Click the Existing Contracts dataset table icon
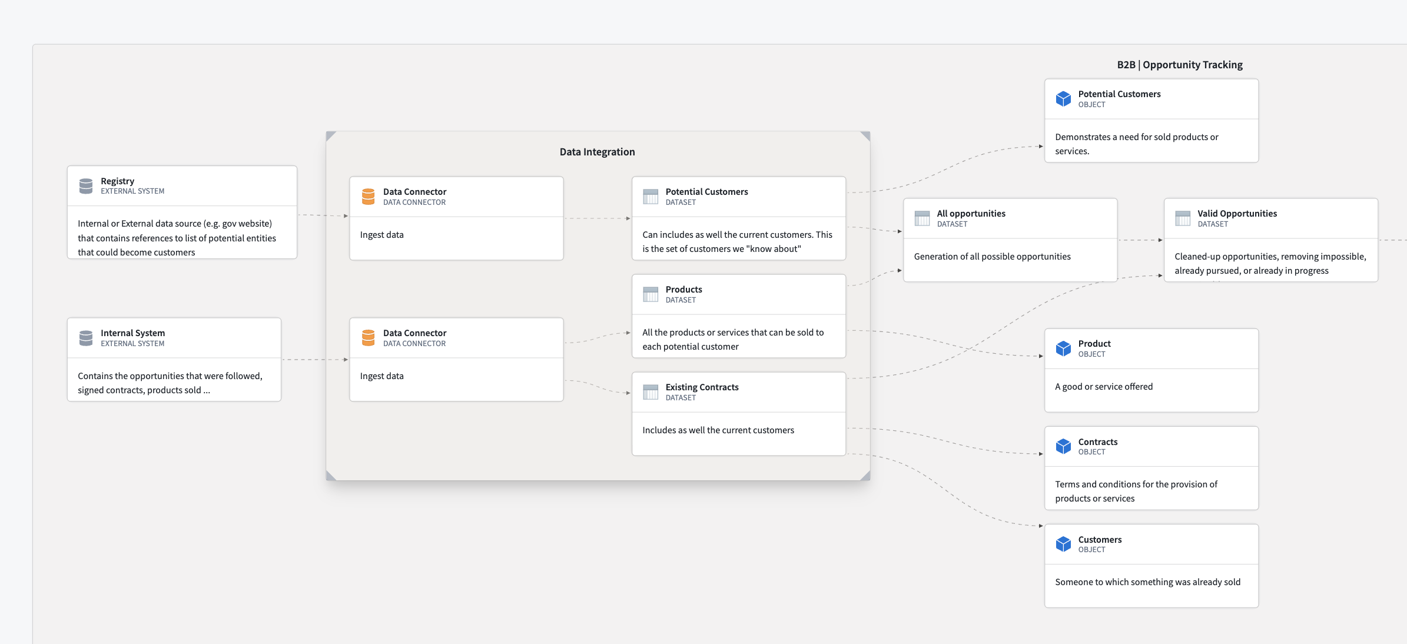This screenshot has height=644, width=1407. pos(651,392)
